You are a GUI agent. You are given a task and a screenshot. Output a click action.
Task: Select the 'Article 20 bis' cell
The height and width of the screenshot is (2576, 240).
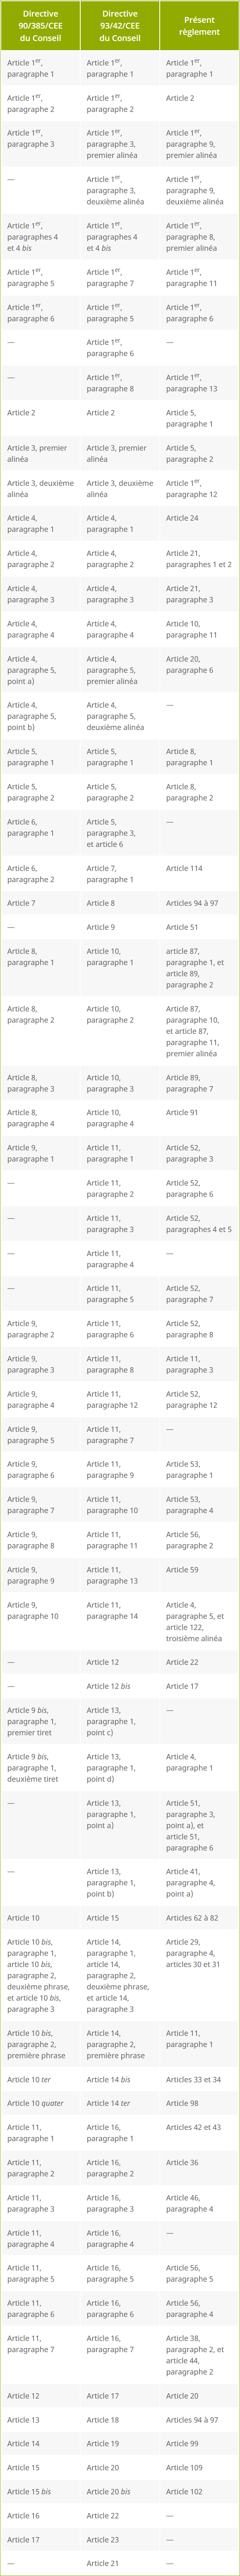pos(120,2491)
